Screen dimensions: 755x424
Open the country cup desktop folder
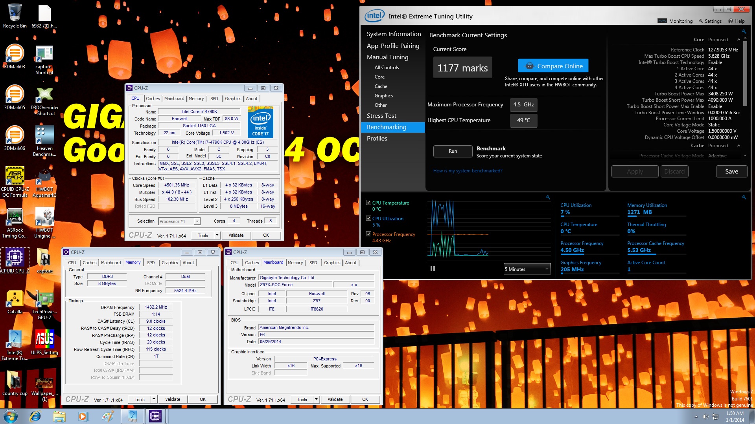click(x=15, y=383)
